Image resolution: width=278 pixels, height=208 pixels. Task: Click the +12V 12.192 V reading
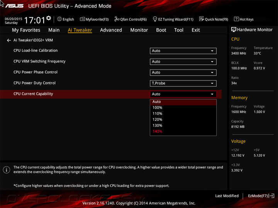point(238,156)
